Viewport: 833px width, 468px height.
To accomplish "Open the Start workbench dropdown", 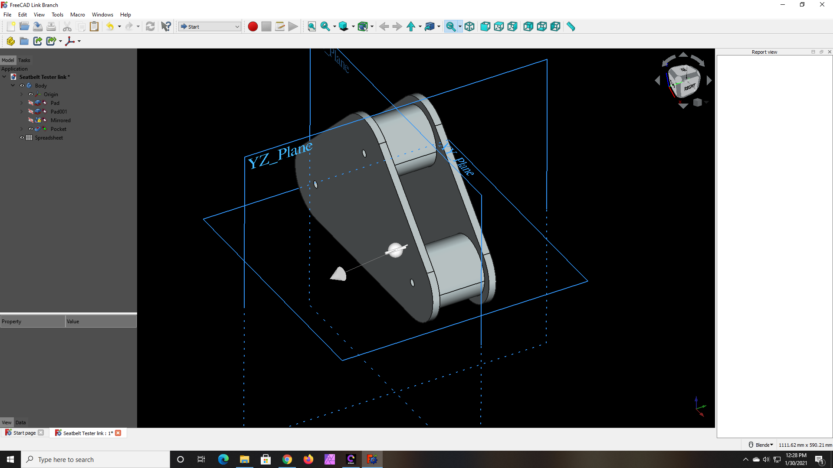I will [x=209, y=26].
